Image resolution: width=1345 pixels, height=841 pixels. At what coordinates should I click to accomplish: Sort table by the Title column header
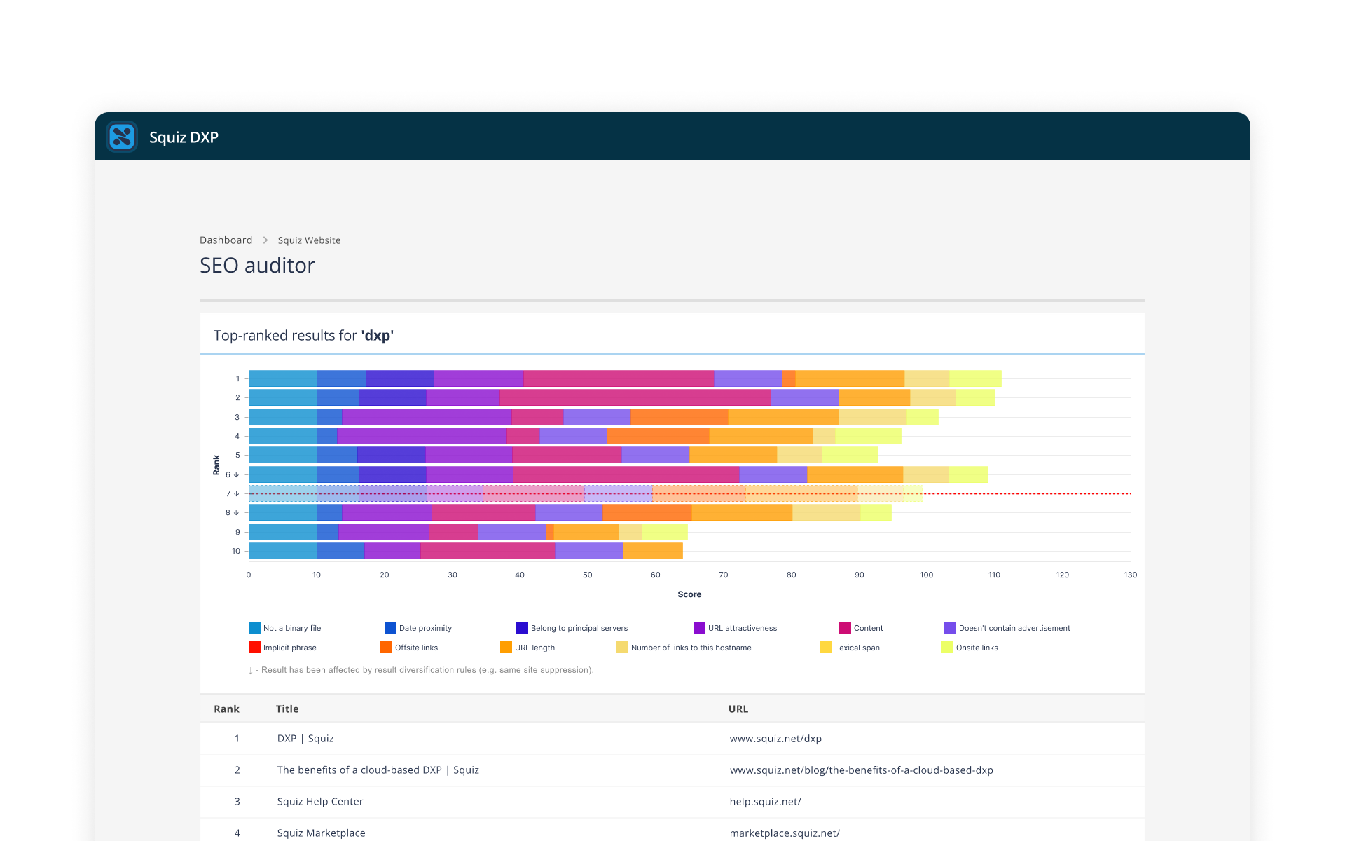pyautogui.click(x=287, y=709)
